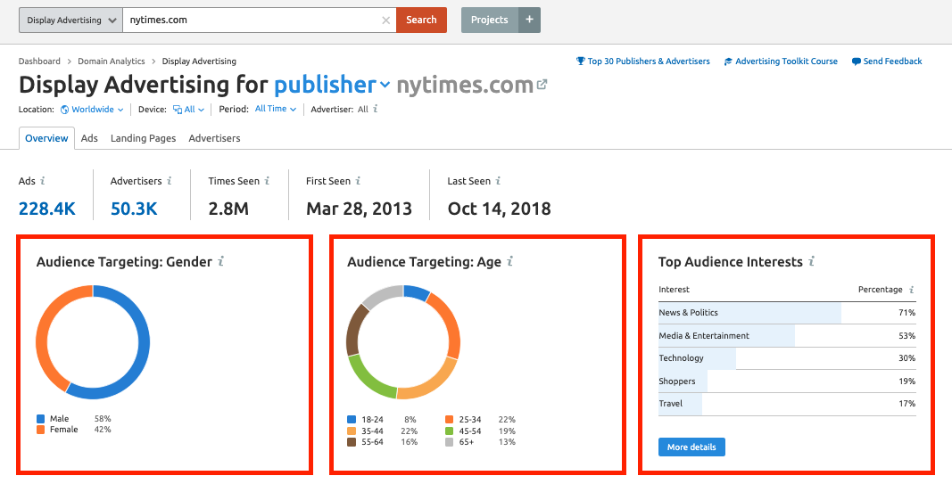The image size is (952, 484).
Task: Click the info icon next to First Seen
Action: click(x=358, y=181)
